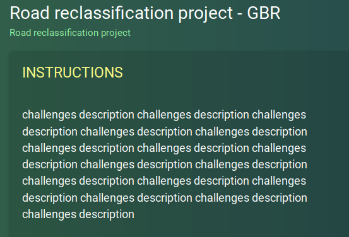
Task: Click the last word description in the paragraph
Action: click(107, 214)
